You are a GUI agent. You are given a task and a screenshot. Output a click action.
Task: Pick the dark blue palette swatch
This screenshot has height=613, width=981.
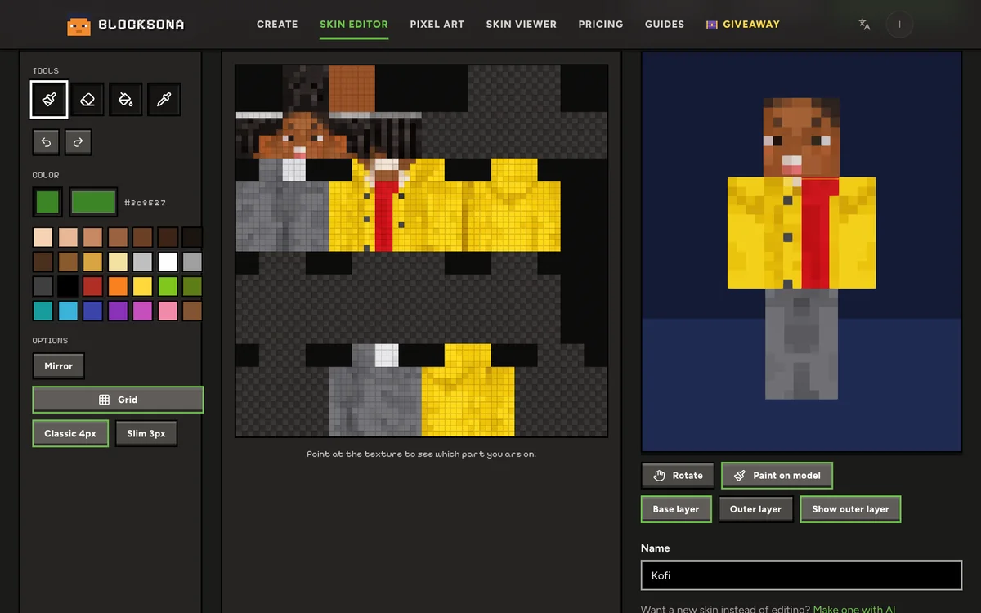coord(93,311)
